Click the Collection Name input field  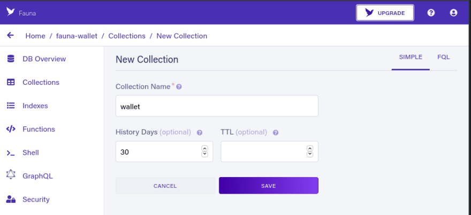click(217, 106)
